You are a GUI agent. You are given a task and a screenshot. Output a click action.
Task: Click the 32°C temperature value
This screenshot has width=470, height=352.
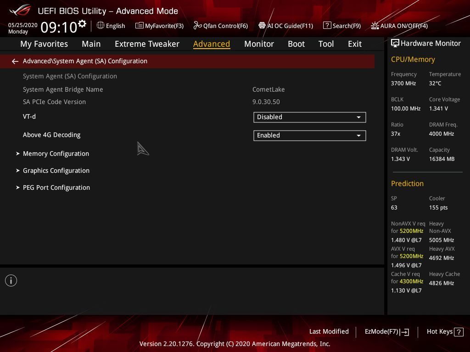click(x=435, y=83)
